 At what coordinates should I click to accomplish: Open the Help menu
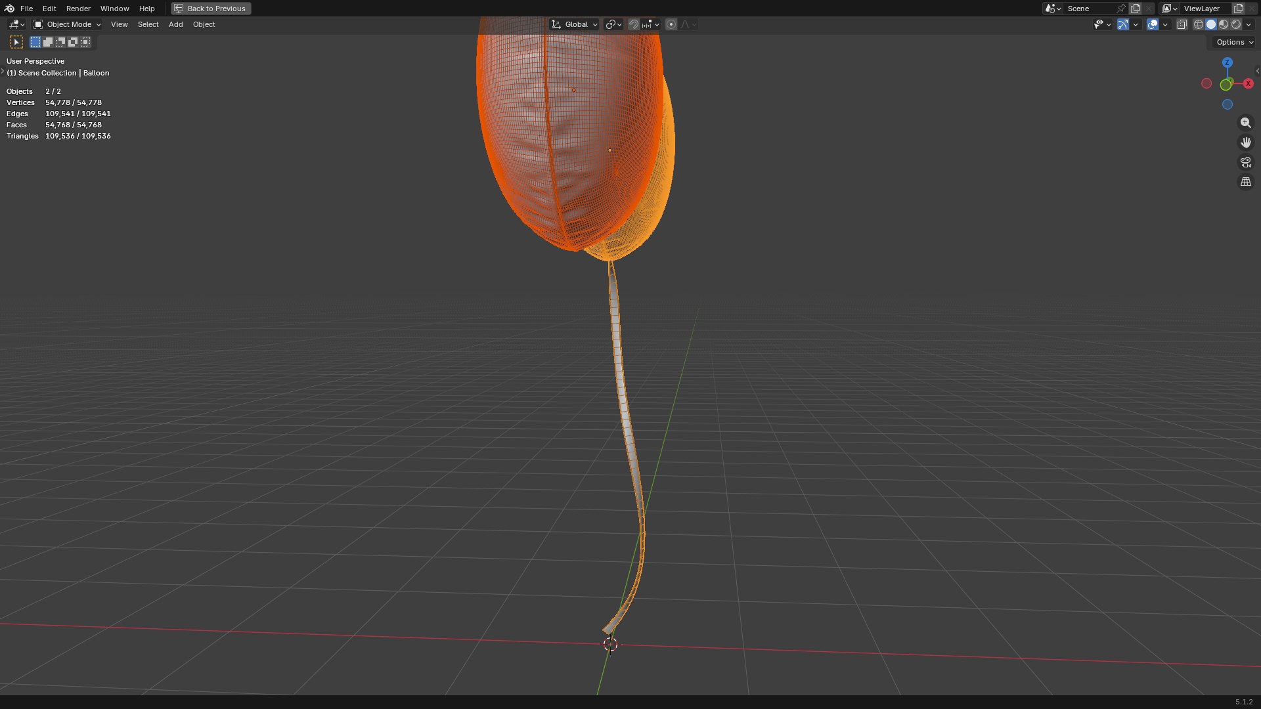pyautogui.click(x=146, y=9)
